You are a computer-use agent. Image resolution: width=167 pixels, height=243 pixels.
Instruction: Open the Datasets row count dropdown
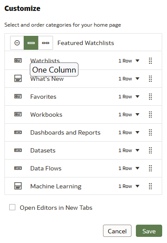(x=129, y=150)
